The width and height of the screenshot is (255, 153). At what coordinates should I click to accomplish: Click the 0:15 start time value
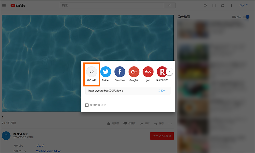(104, 105)
